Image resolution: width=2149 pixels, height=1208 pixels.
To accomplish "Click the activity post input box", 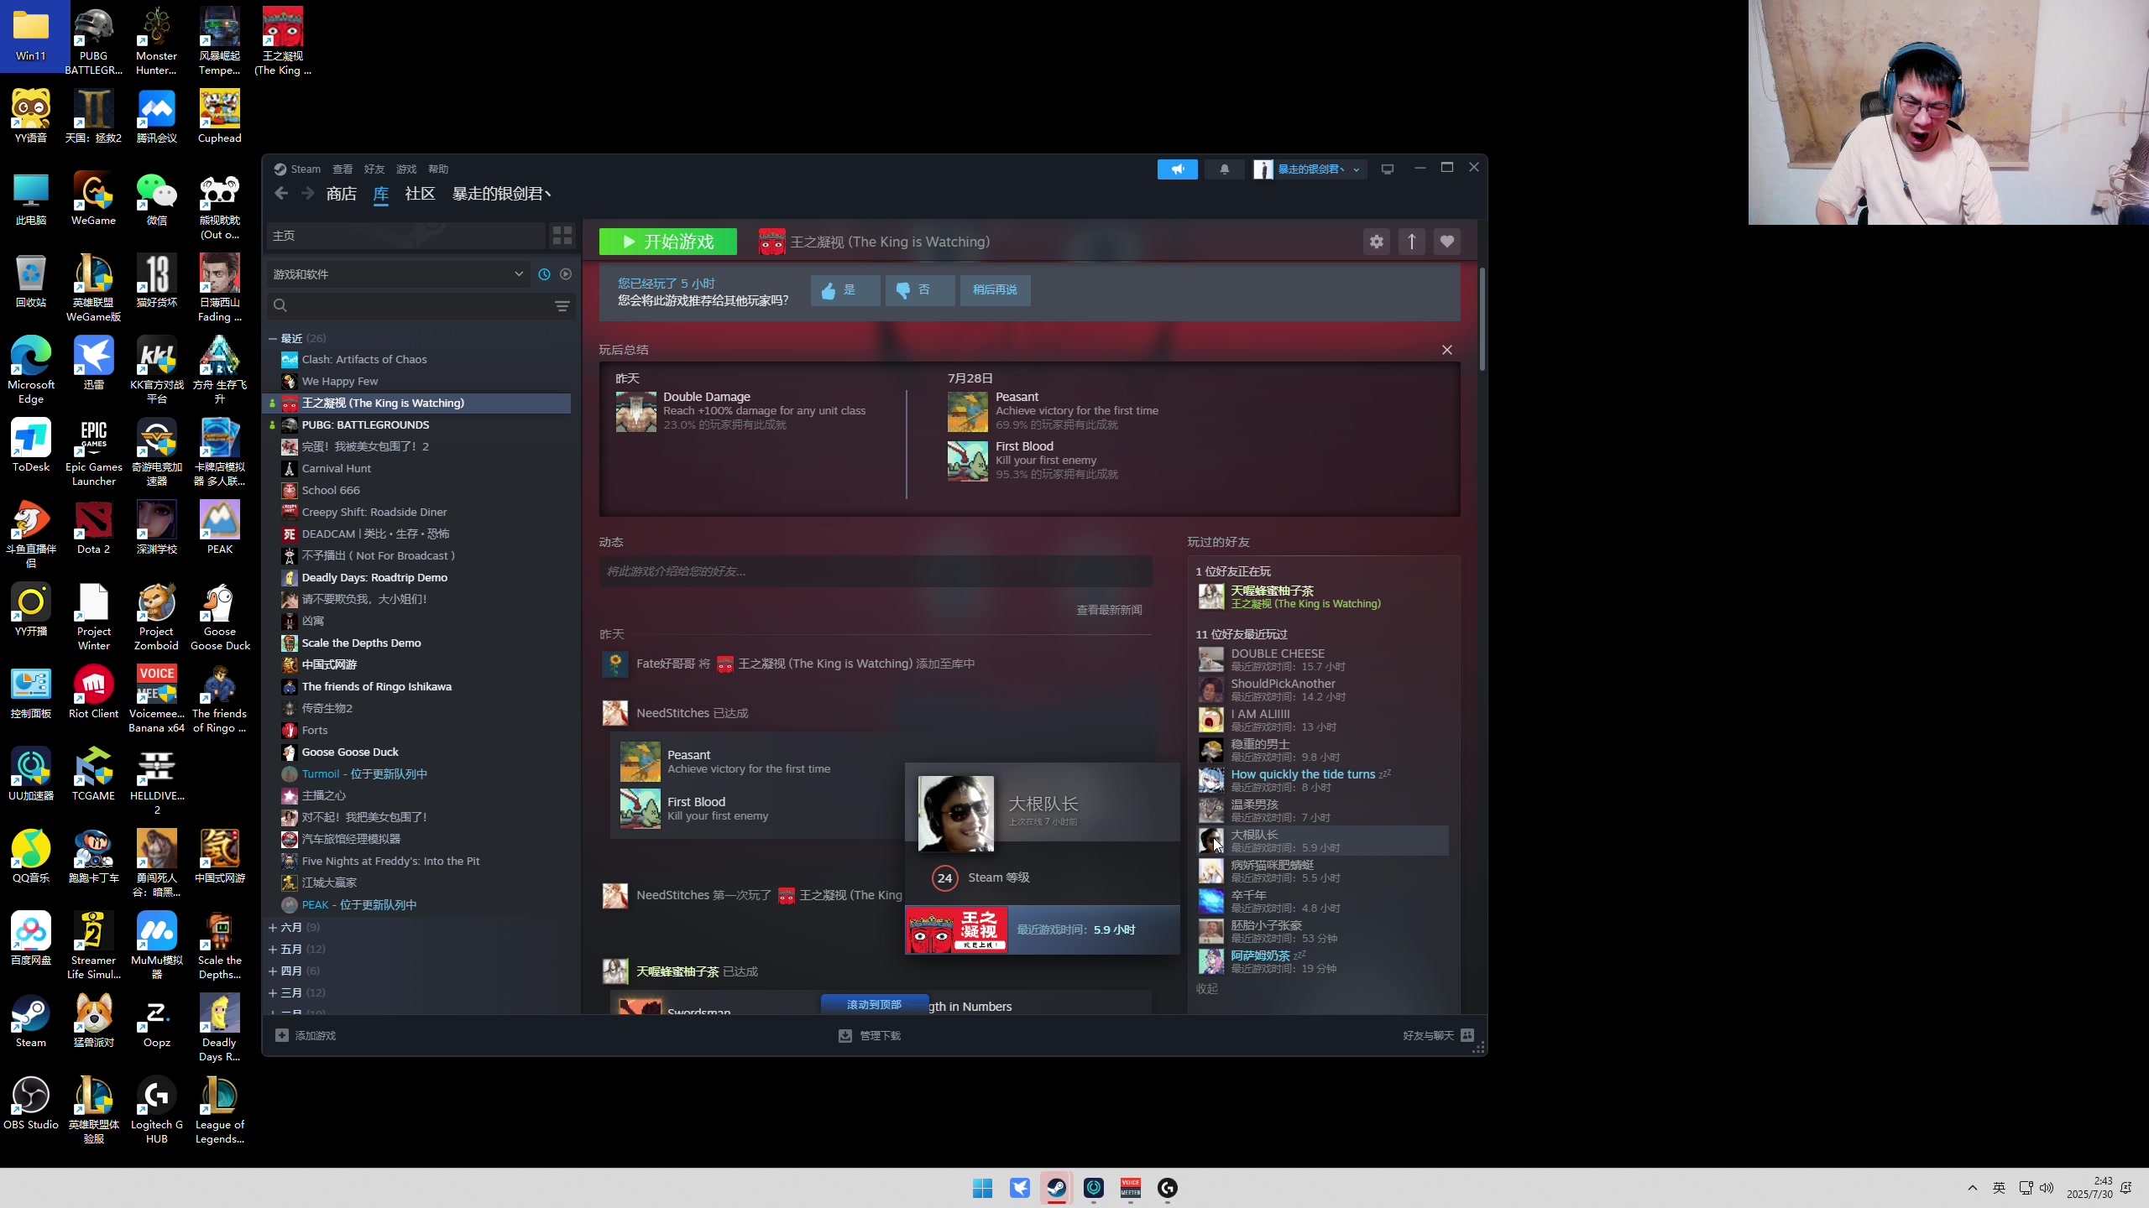I will (876, 571).
